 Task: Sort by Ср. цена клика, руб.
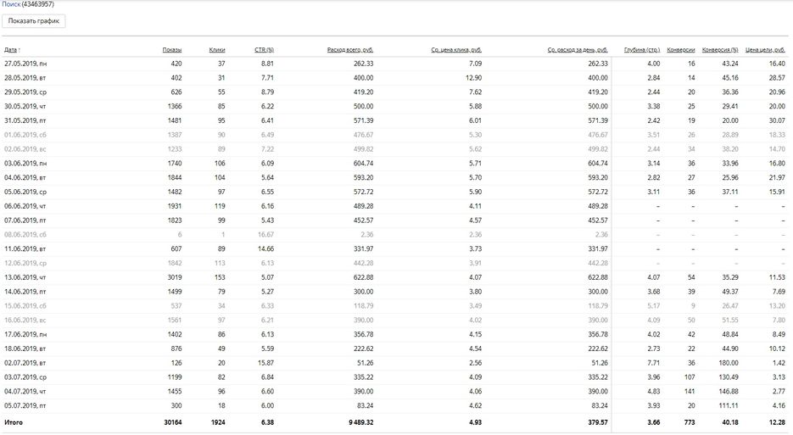455,50
